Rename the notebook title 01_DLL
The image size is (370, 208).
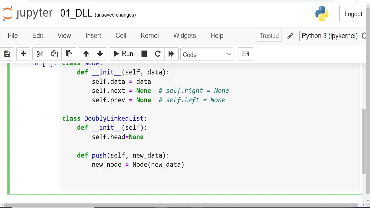point(76,14)
